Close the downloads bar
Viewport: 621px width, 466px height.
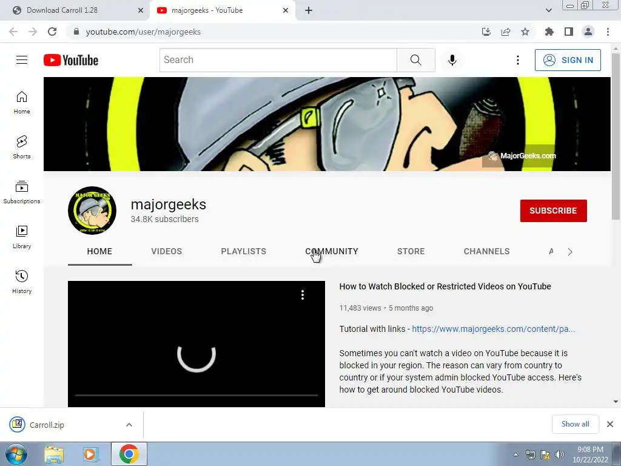(x=610, y=424)
